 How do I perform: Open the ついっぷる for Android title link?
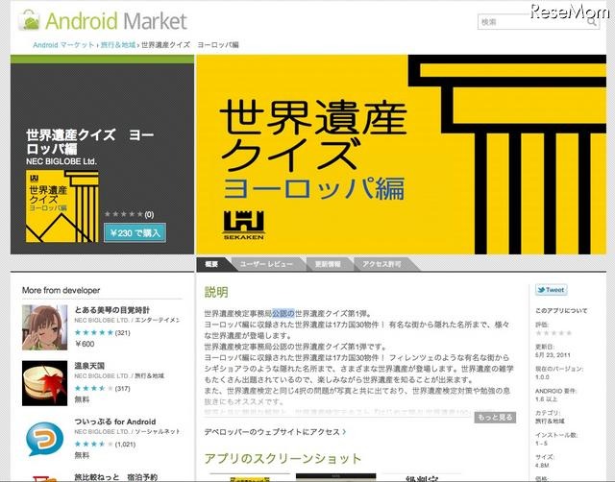coord(115,422)
